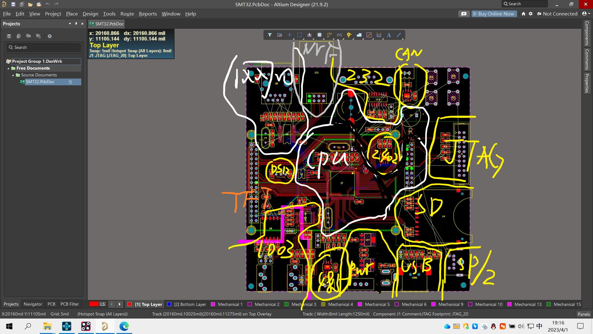Select the place line tool
Viewport: 593px width, 334px height.
(399, 35)
